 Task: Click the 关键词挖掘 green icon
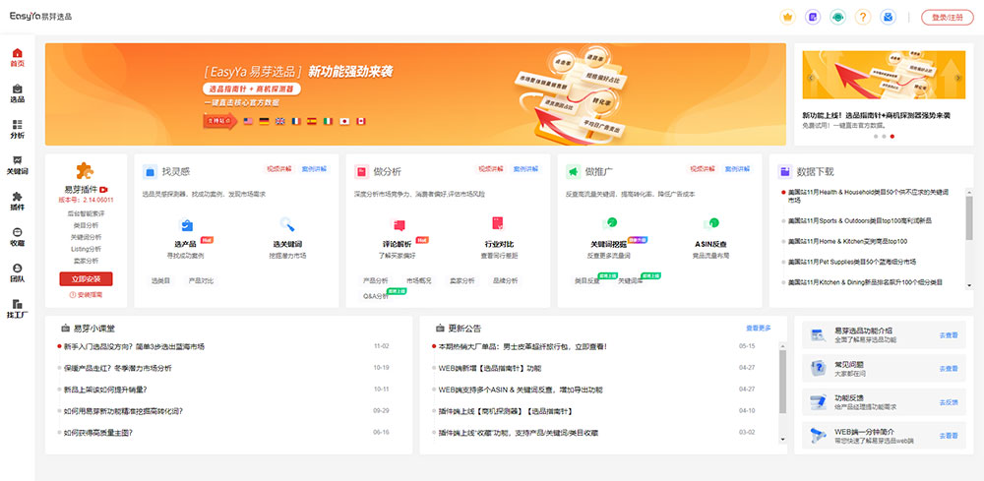(x=609, y=223)
